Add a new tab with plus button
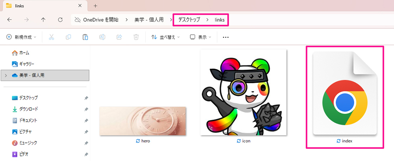Image resolution: width=394 pixels, height=161 pixels. 95,6
